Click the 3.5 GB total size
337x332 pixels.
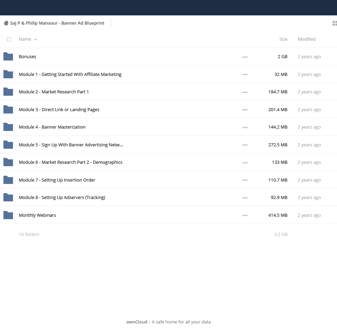281,234
